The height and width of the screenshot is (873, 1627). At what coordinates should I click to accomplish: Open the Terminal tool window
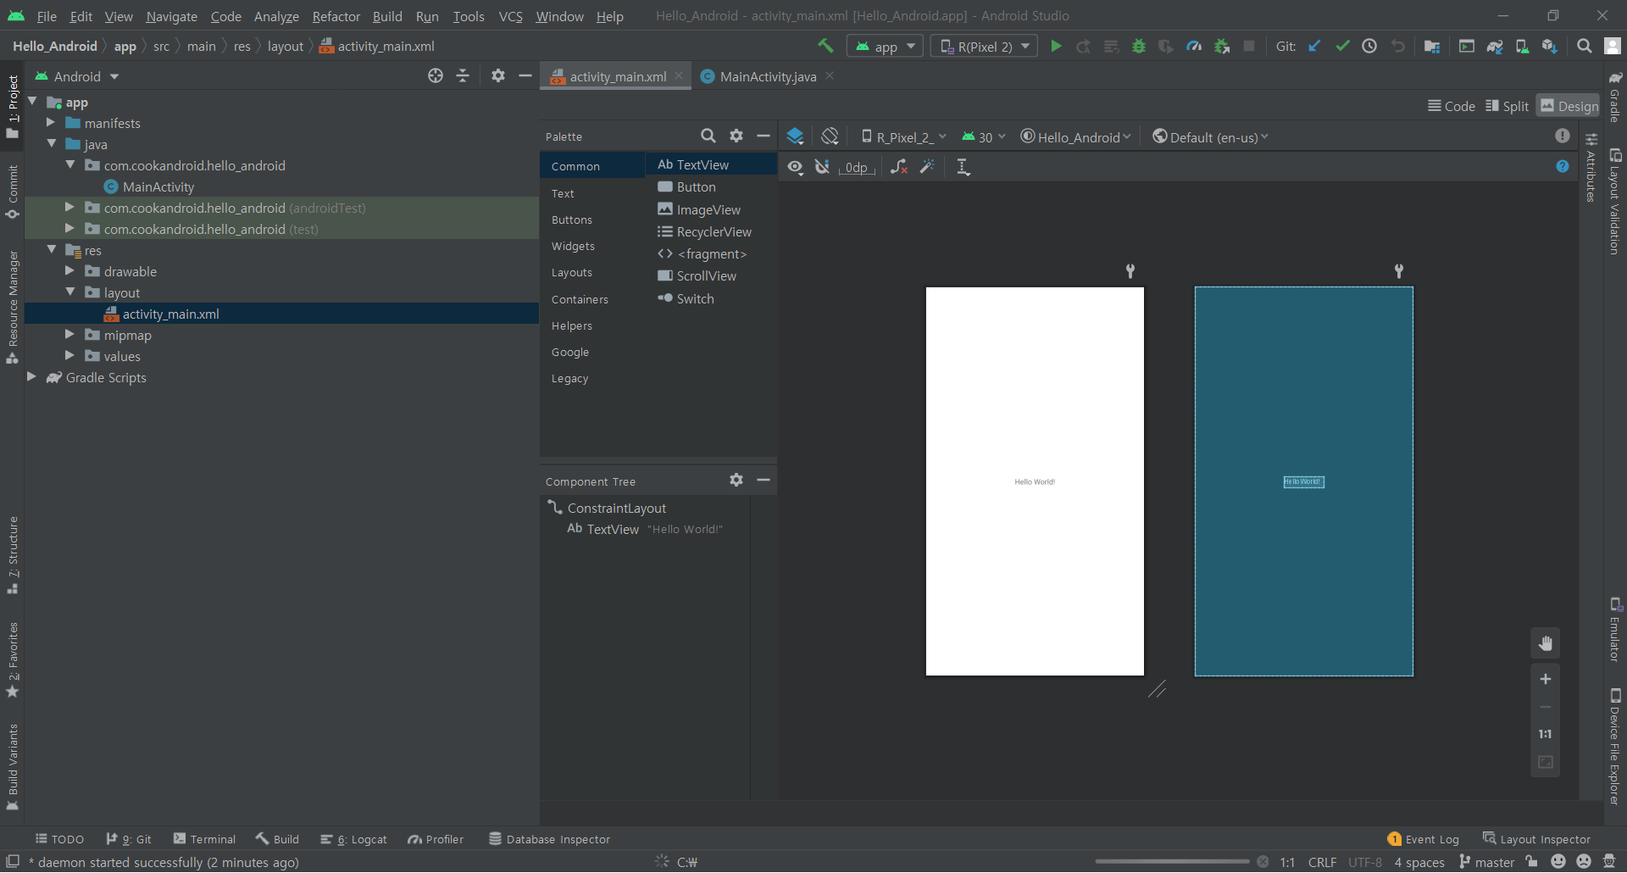pos(204,839)
